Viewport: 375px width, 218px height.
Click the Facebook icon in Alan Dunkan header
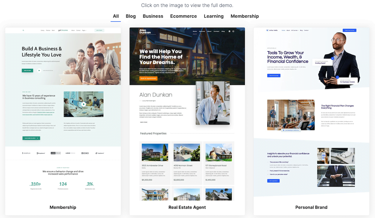(229, 31)
